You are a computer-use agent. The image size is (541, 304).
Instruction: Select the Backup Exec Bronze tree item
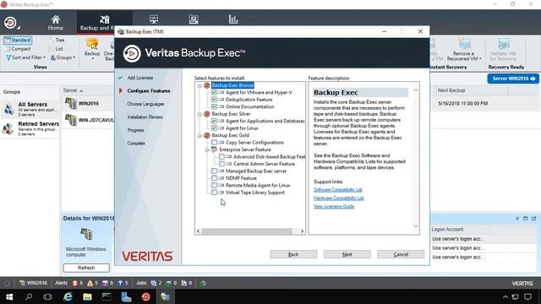232,85
